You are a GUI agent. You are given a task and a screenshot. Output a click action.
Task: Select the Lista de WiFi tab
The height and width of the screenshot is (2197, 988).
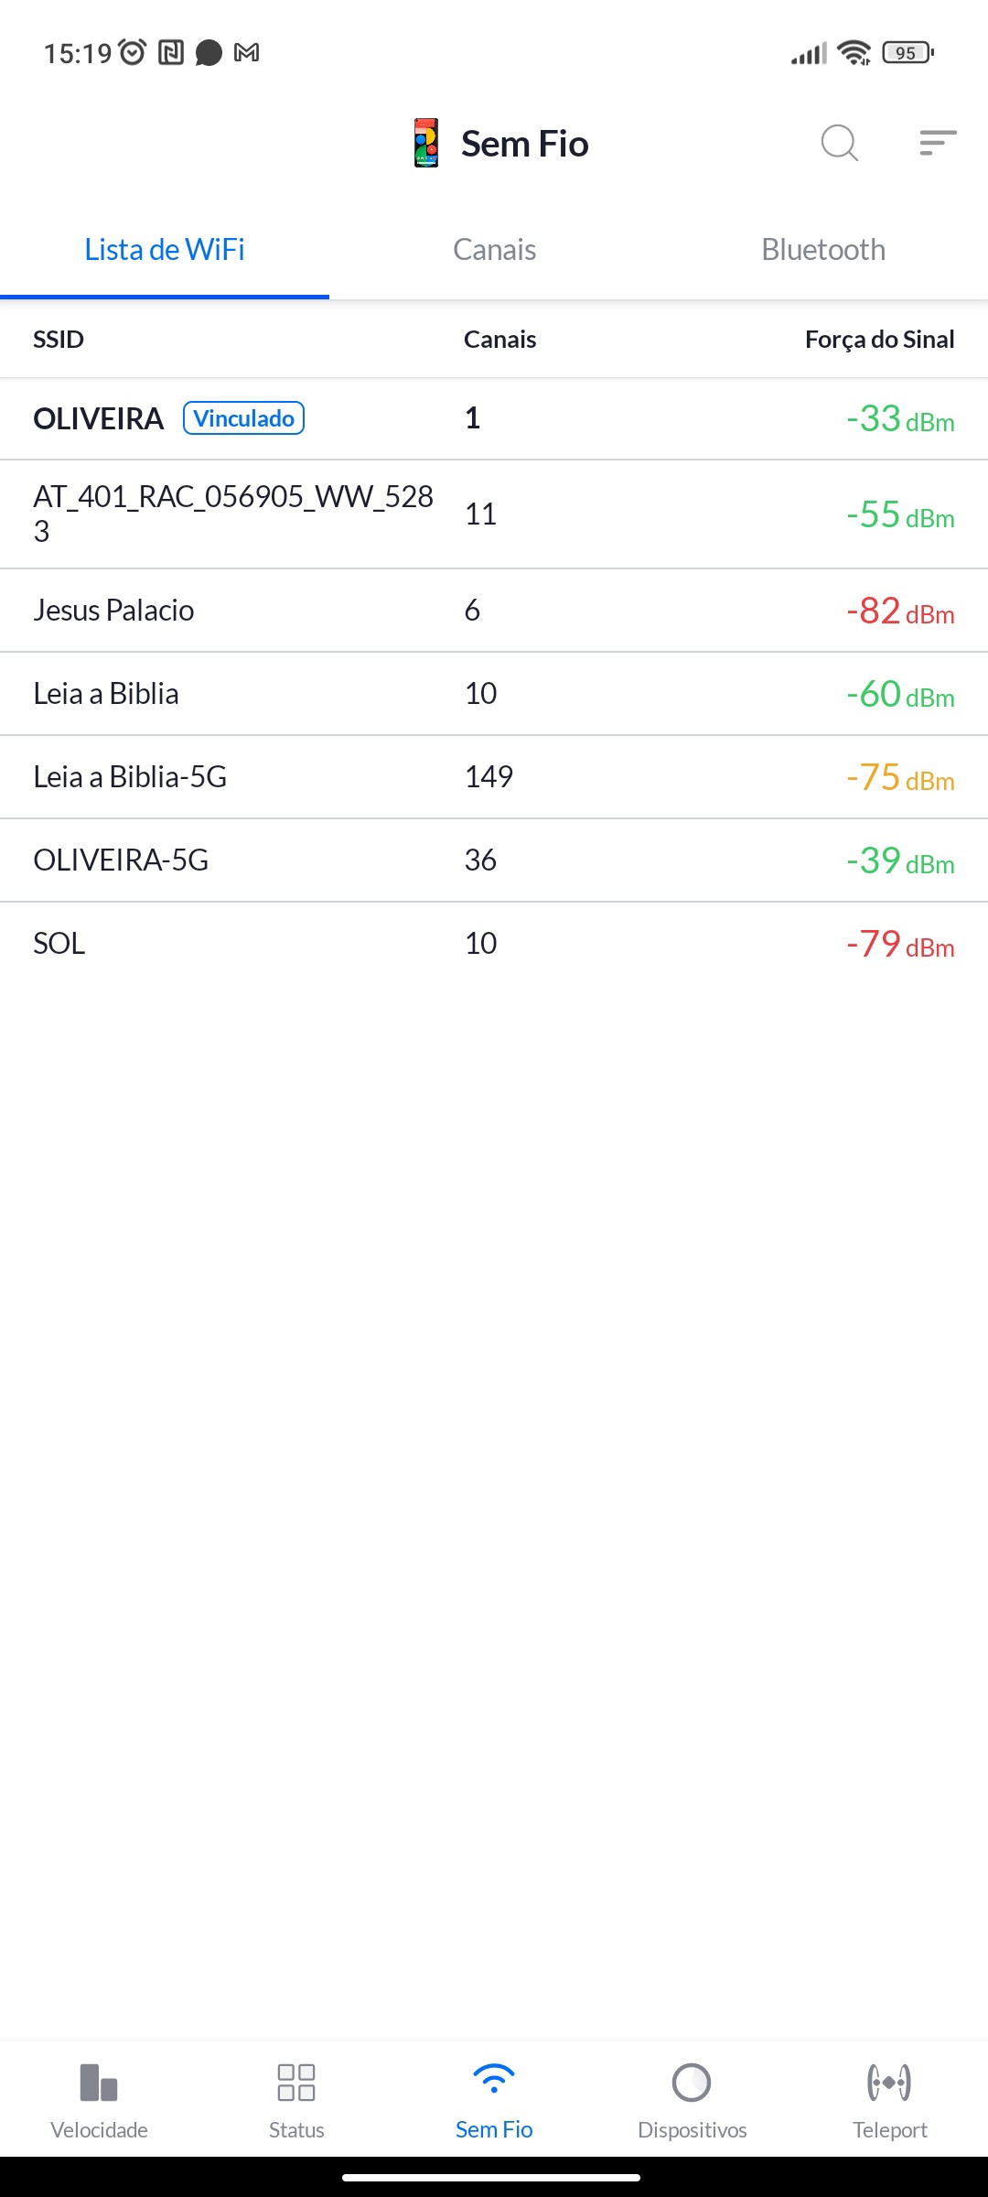(165, 250)
